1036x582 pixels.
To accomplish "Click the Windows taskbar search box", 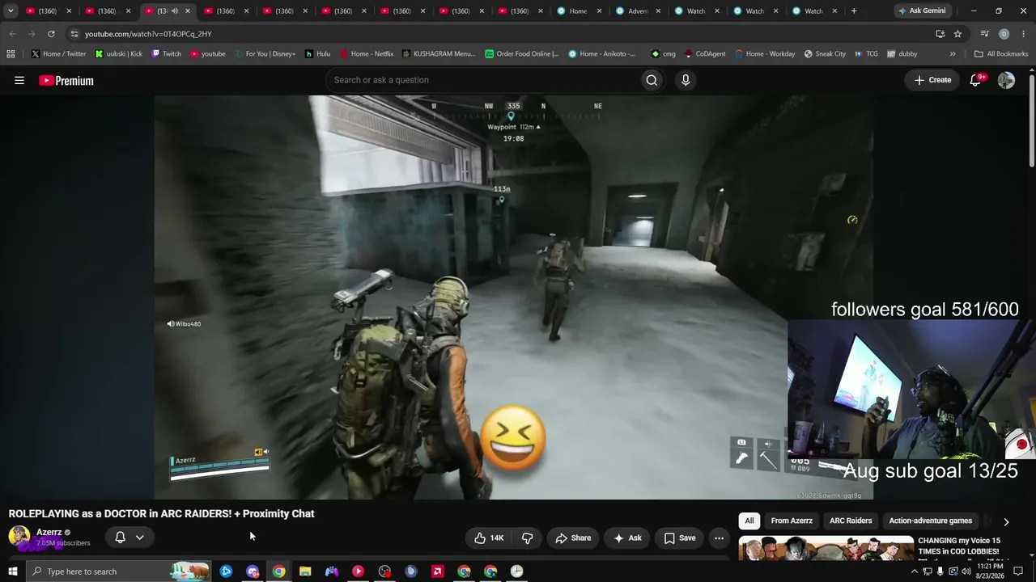I will pyautogui.click(x=118, y=571).
